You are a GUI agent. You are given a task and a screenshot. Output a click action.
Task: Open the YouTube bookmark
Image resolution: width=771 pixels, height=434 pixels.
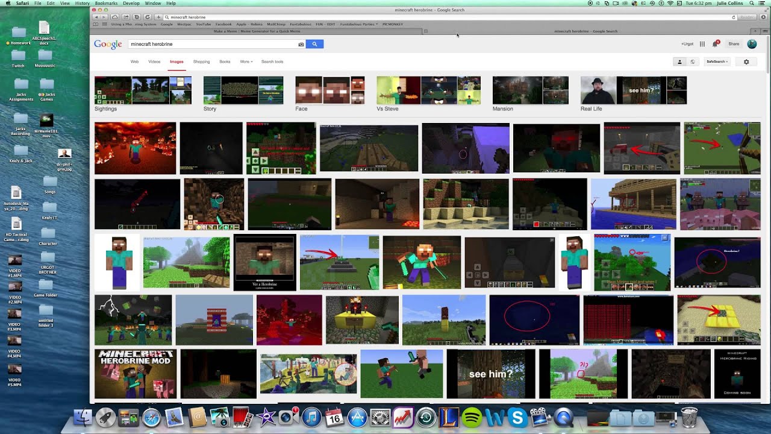pos(204,24)
